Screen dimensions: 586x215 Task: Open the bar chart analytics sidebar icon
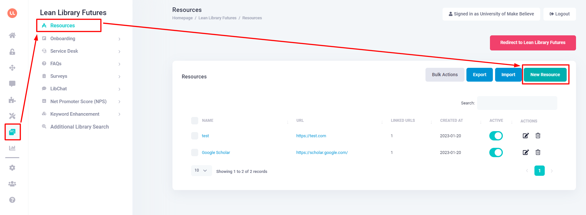[12, 148]
